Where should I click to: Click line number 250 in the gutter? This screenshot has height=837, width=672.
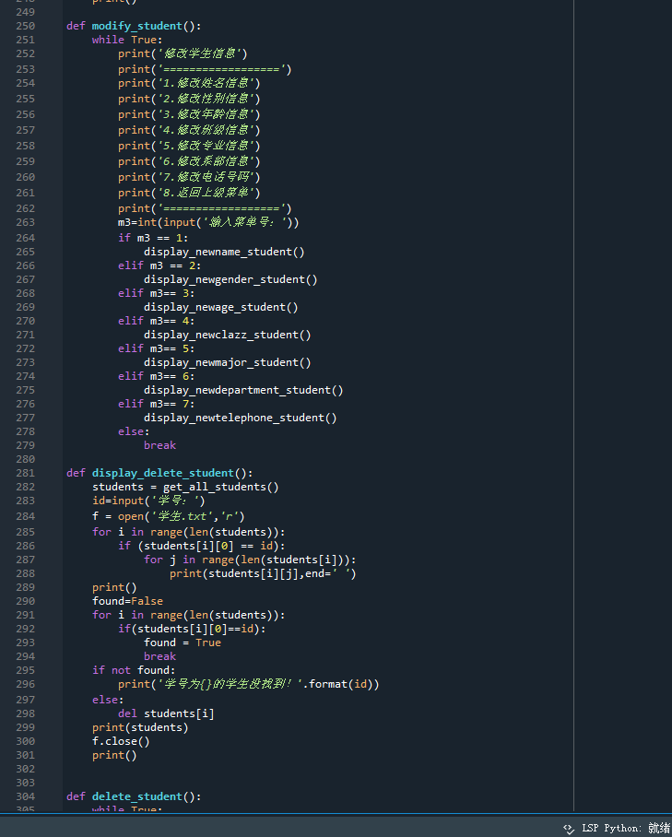coord(25,26)
